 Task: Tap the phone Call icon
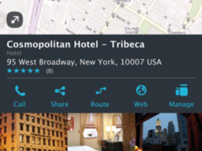click(20, 91)
